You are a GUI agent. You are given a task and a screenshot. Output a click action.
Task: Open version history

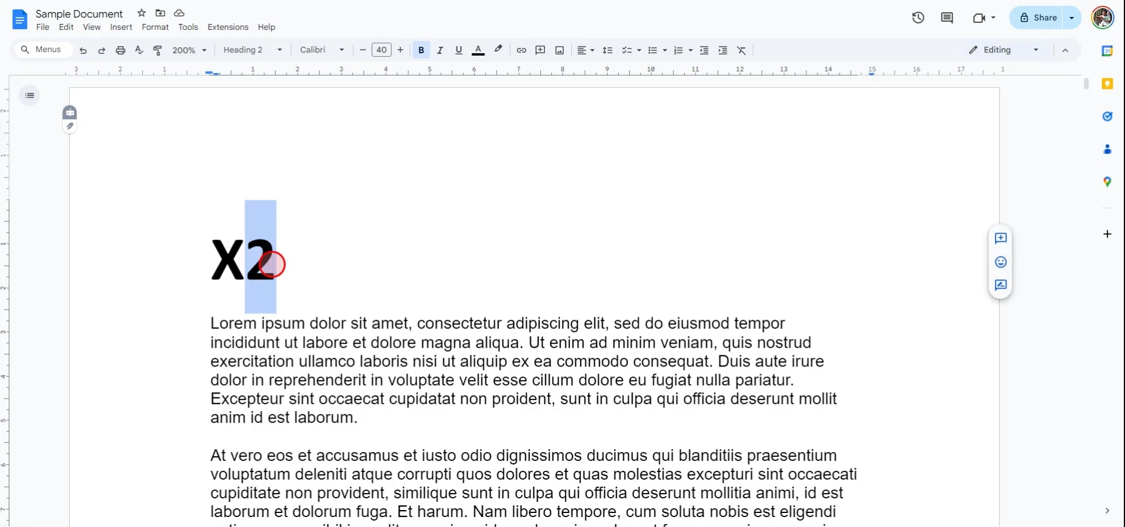tap(918, 18)
